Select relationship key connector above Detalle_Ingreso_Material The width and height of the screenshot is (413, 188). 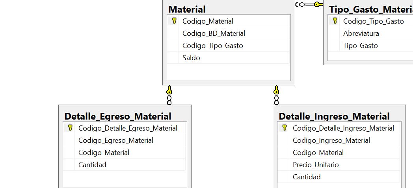[276, 90]
